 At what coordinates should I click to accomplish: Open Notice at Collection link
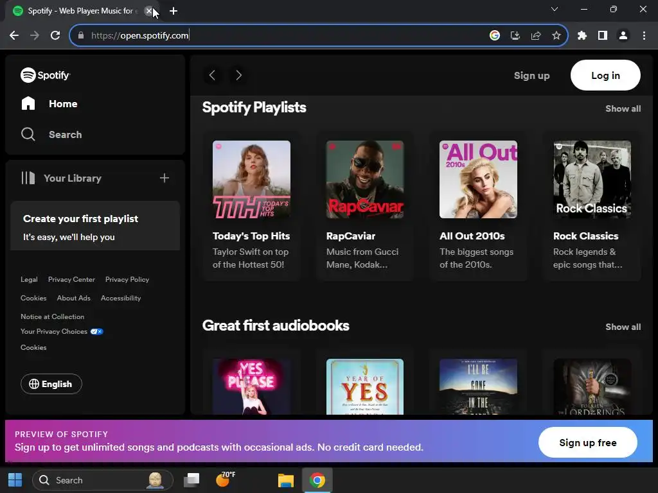tap(53, 317)
